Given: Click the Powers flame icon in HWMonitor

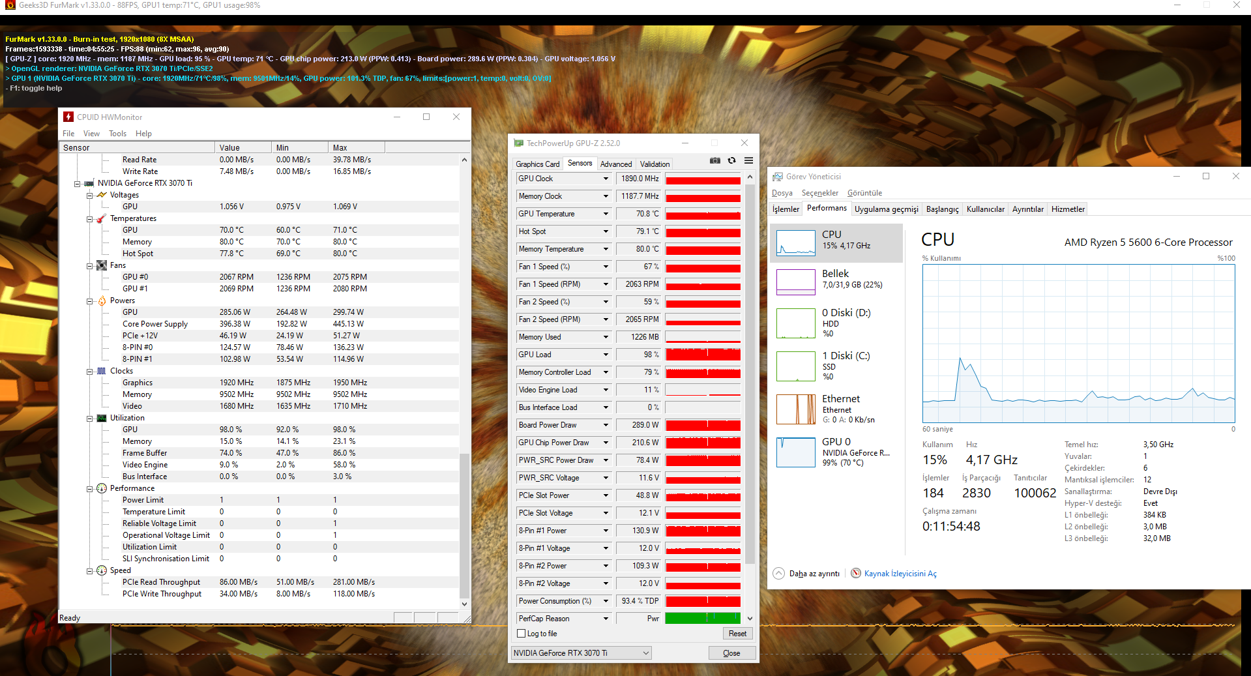Looking at the screenshot, I should (x=102, y=301).
